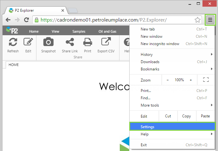Switch to the View ribbon tab

point(55,31)
